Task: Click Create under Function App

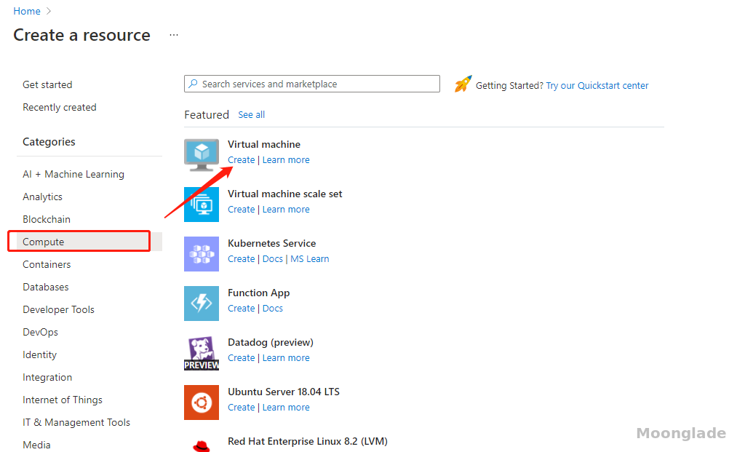Action: click(241, 308)
